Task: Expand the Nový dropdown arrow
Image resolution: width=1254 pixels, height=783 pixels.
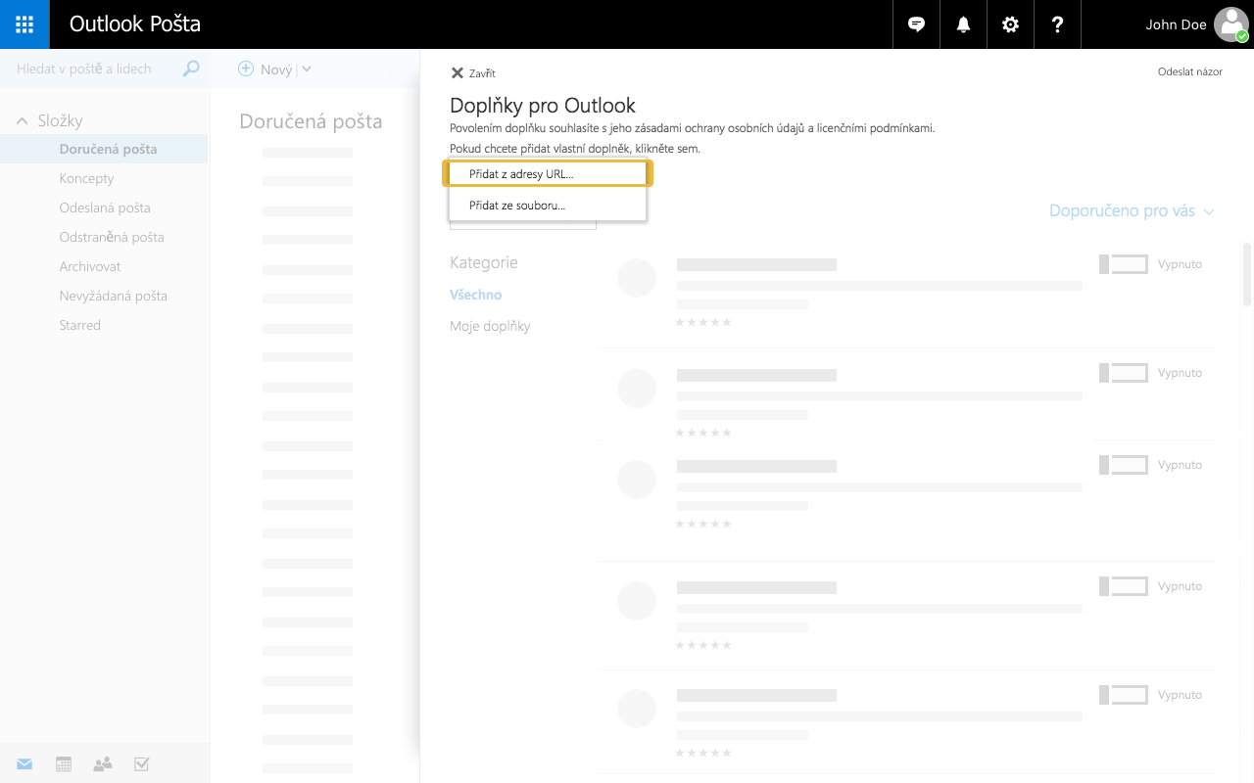Action: (x=307, y=69)
